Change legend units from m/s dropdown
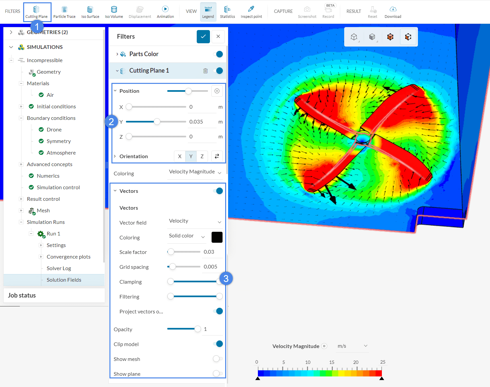490x387 pixels. click(x=352, y=346)
